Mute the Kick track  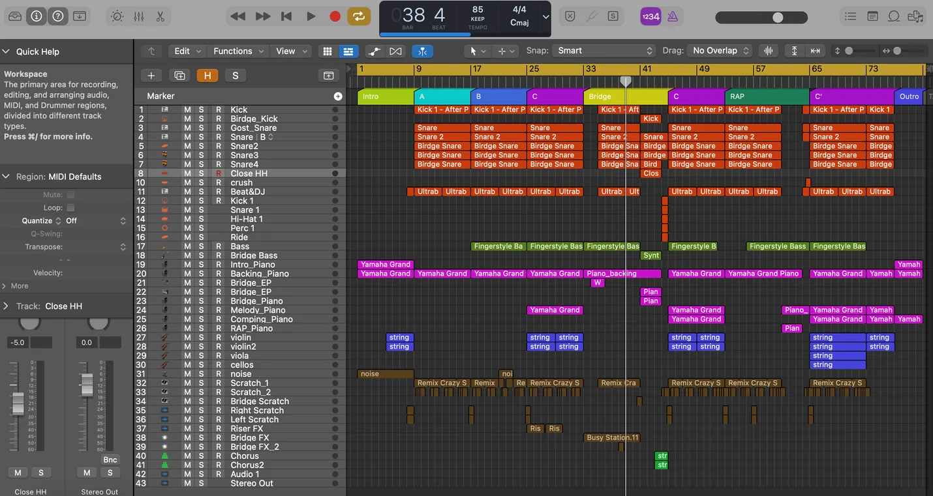tap(187, 110)
